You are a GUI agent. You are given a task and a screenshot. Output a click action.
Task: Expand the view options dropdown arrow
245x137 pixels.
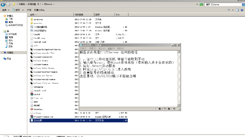pos(233,10)
